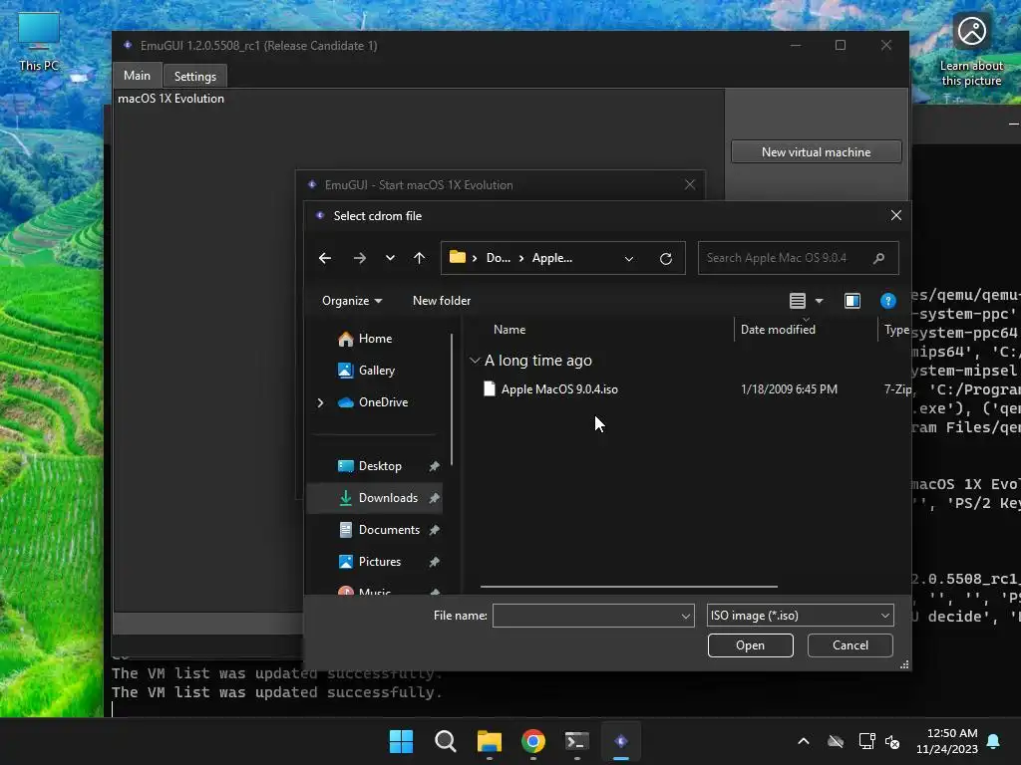Refresh the Apple Mac OS folder view
The height and width of the screenshot is (765, 1021).
pos(665,258)
